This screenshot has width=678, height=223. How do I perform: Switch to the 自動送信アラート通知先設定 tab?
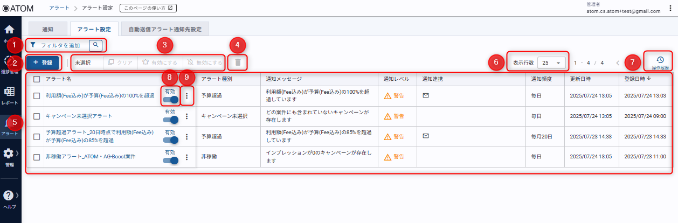(x=165, y=29)
